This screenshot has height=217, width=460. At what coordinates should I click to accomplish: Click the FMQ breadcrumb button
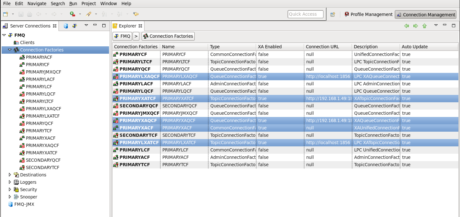tap(122, 36)
